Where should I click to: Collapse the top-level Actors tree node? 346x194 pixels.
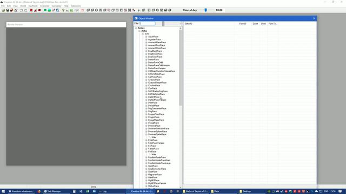136,28
